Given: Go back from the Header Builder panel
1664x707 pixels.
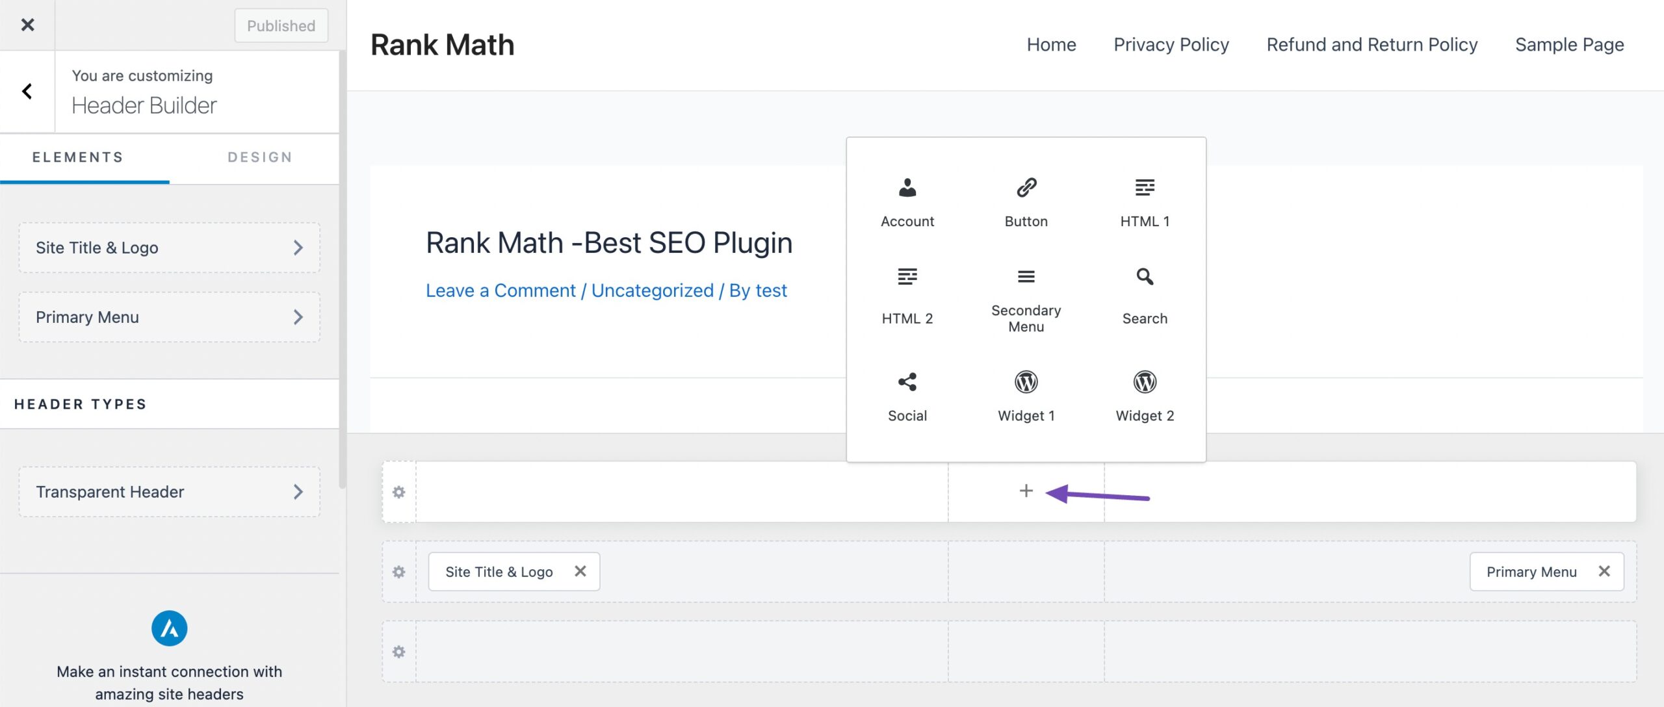Looking at the screenshot, I should click(x=27, y=92).
